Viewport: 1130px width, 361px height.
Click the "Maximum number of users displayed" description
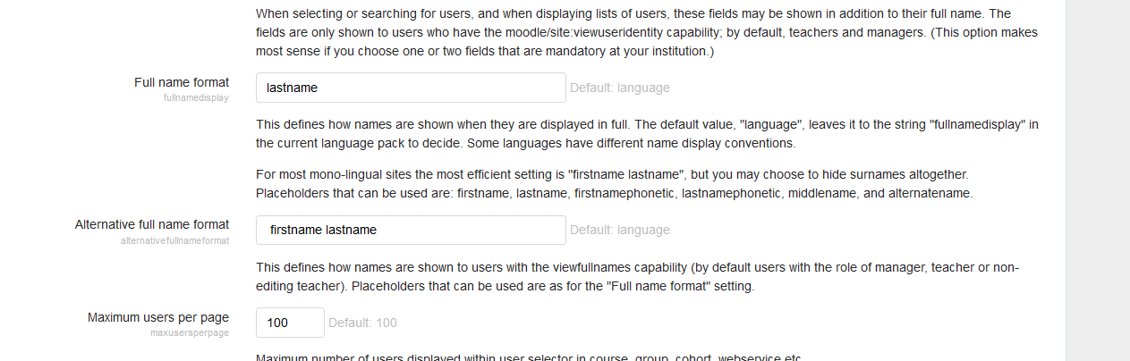pos(529,357)
